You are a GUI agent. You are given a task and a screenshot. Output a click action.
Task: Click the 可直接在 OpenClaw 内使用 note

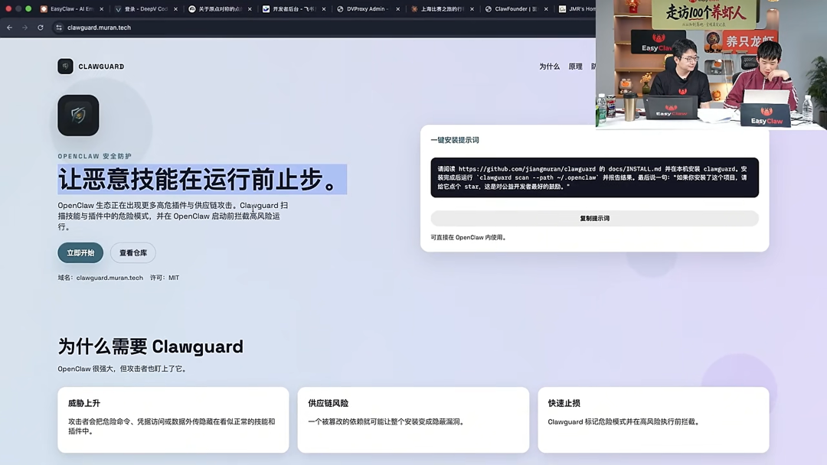coord(469,238)
